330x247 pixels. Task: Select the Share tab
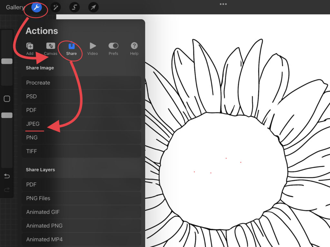pos(71,49)
